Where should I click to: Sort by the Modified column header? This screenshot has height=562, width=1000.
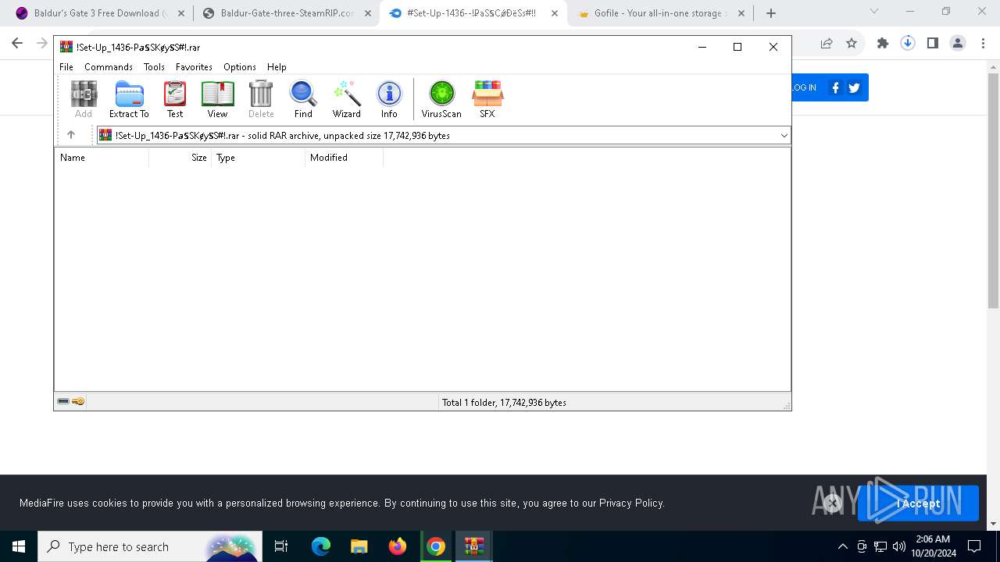pos(345,158)
